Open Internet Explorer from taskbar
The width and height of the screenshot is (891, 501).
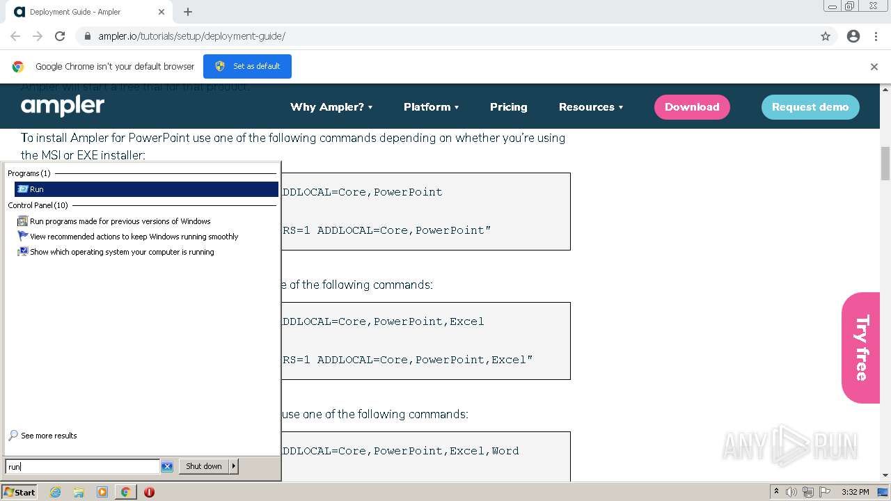pos(55,492)
